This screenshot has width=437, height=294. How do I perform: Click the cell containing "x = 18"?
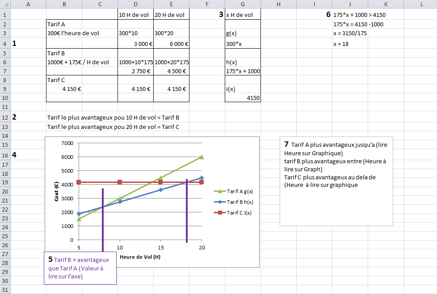[x=350, y=44]
